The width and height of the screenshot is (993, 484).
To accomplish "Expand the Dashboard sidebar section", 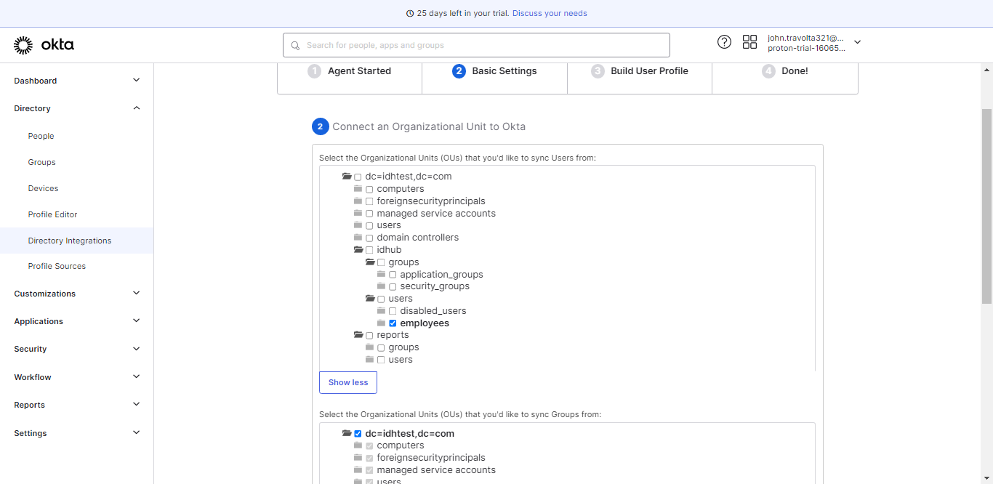I will [x=136, y=81].
